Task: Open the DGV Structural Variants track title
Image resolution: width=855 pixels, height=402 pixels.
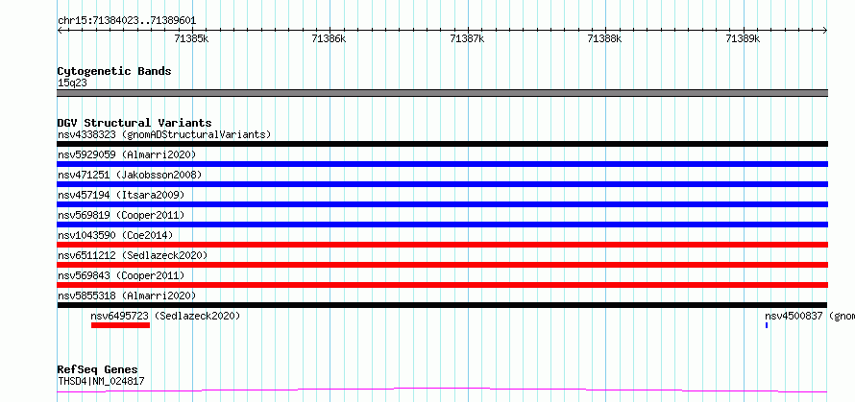Action: (x=134, y=123)
